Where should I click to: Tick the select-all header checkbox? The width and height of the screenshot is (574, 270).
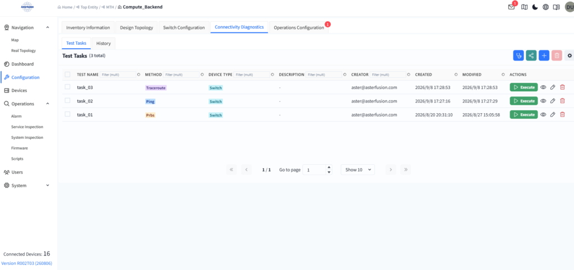(67, 75)
